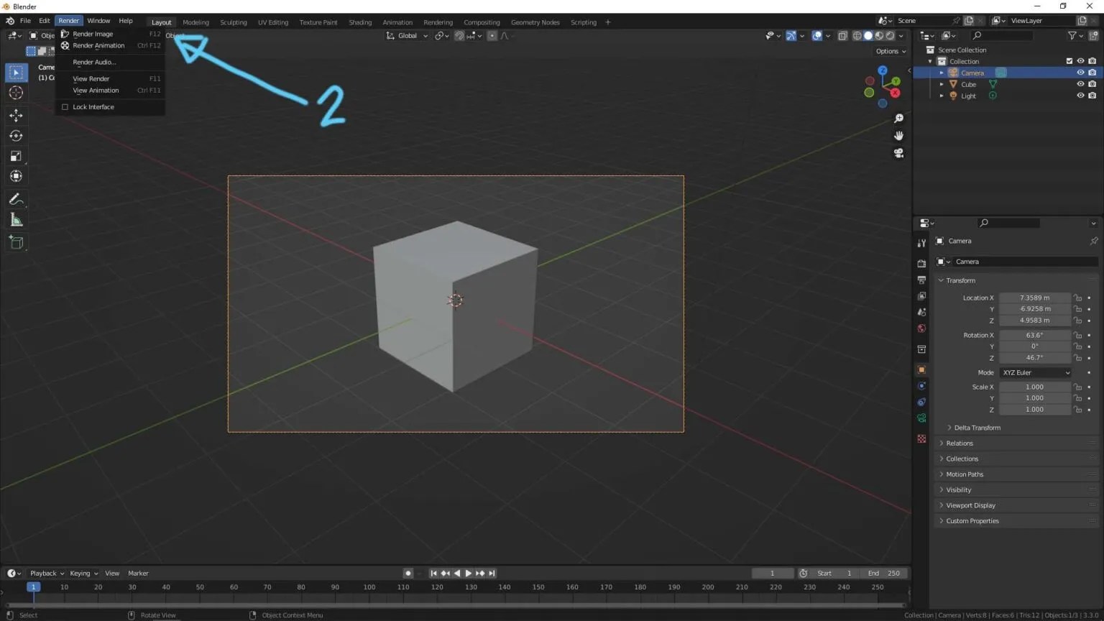Switch to material preview shading
Screen dimensions: 1104x621
(x=879, y=35)
